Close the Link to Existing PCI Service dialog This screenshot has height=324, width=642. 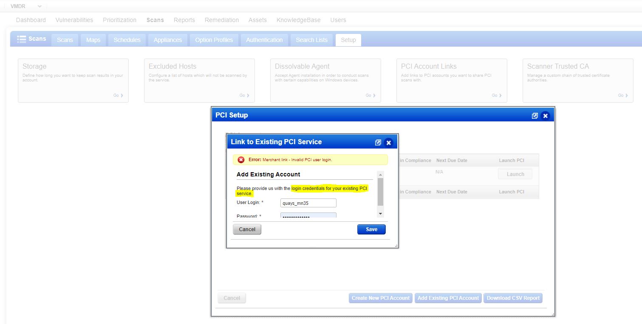(388, 142)
